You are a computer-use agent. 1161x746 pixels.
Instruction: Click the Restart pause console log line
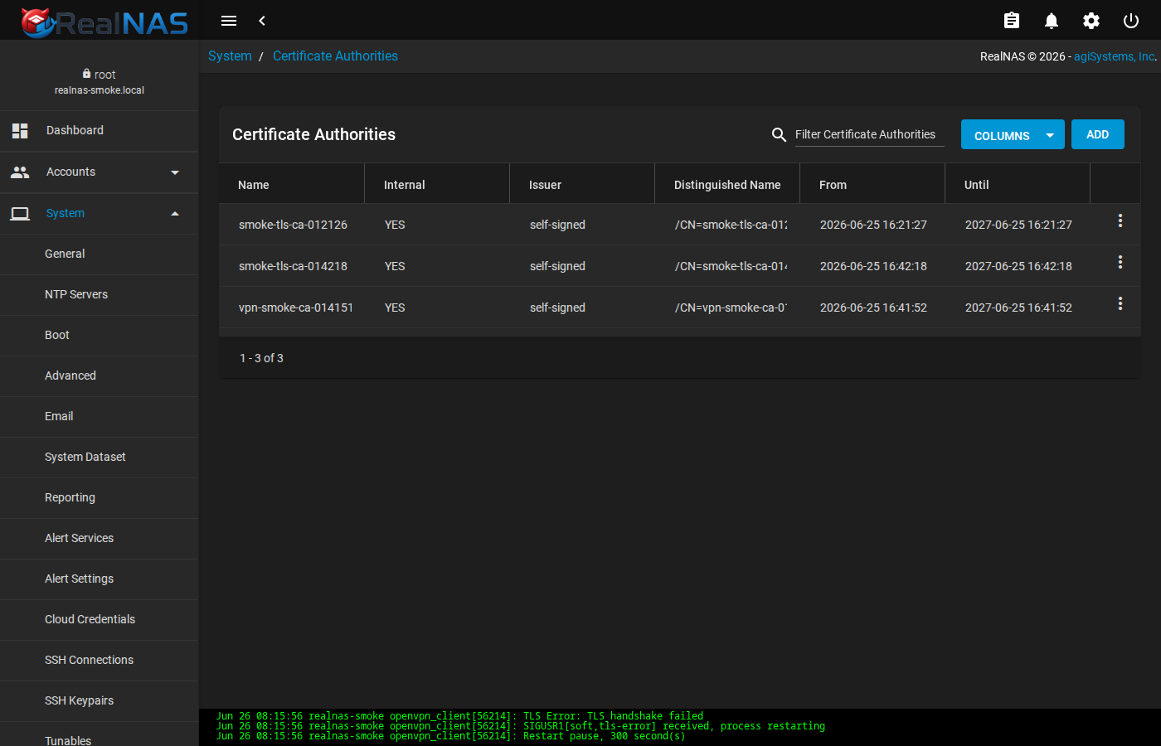[x=450, y=736]
